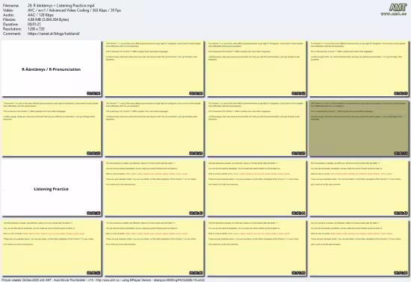Click the "Duration:" label

(10, 25)
